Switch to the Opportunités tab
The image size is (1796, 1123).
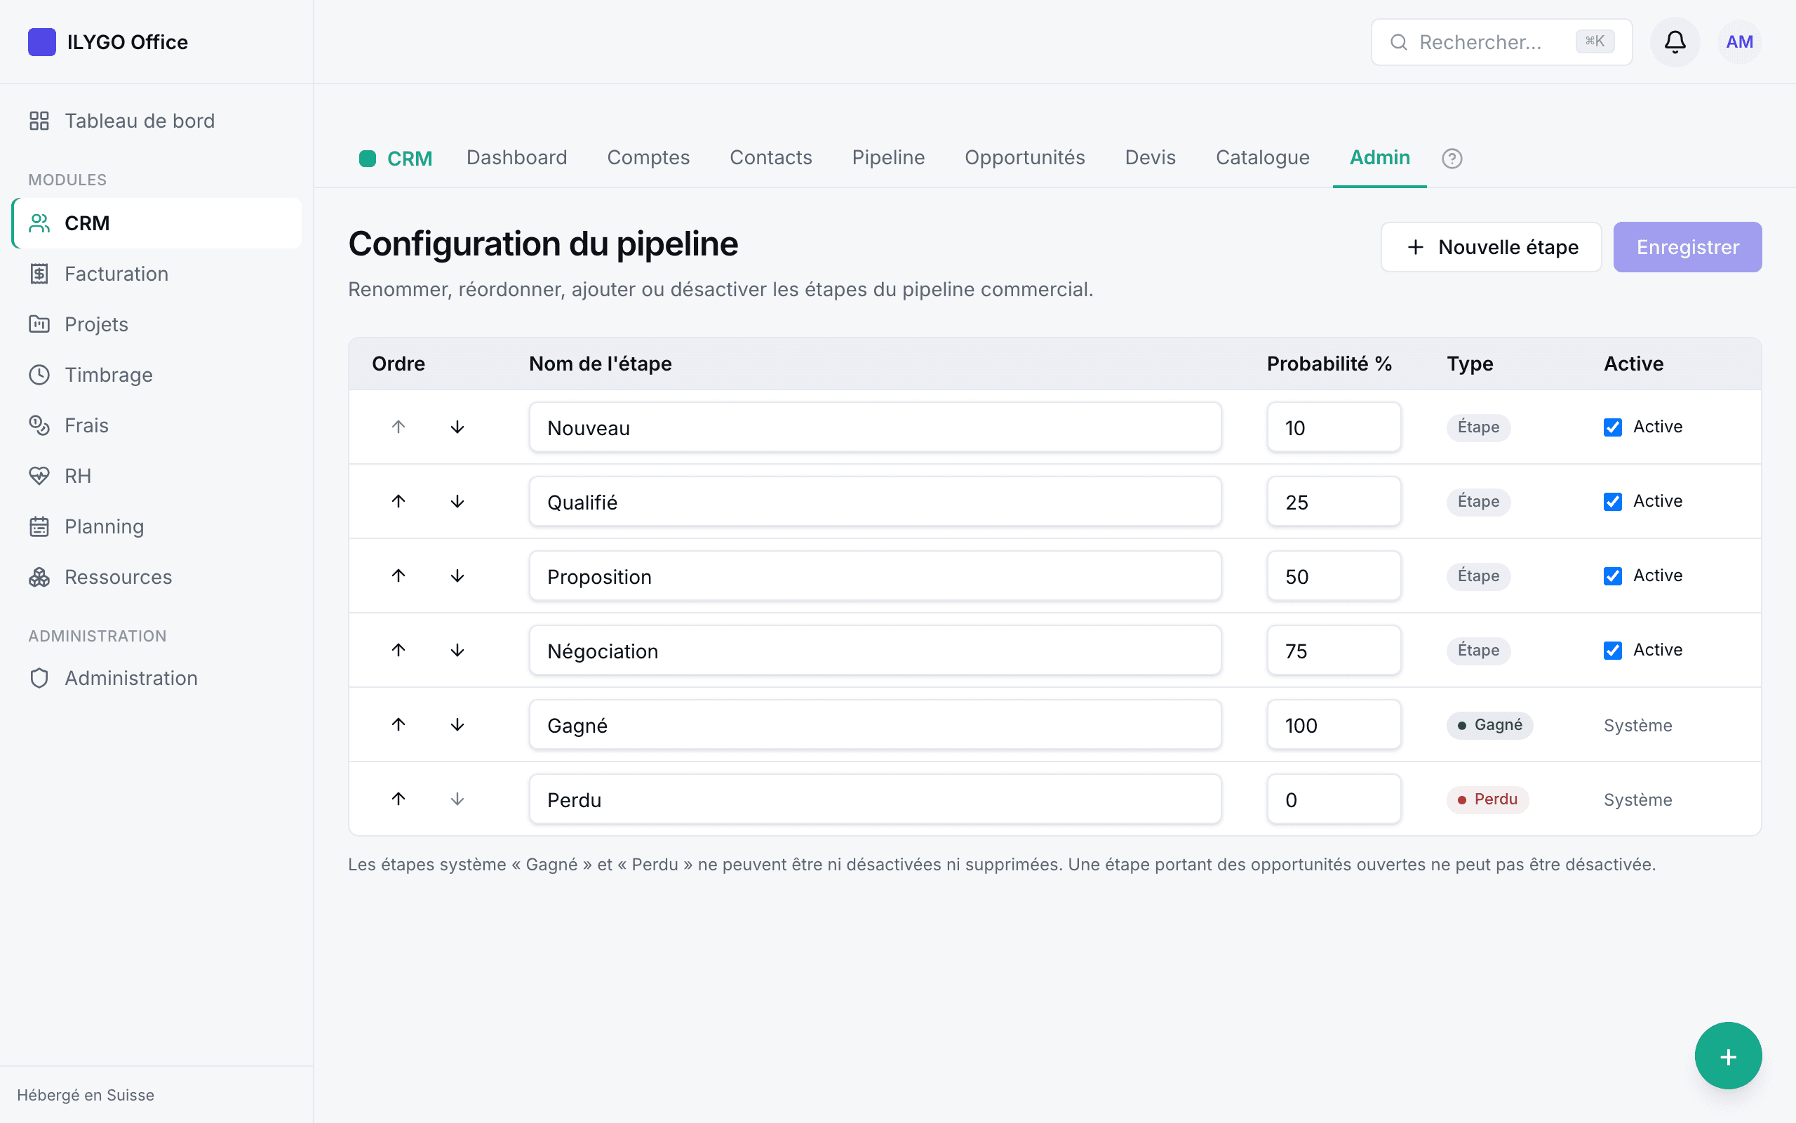click(x=1024, y=157)
